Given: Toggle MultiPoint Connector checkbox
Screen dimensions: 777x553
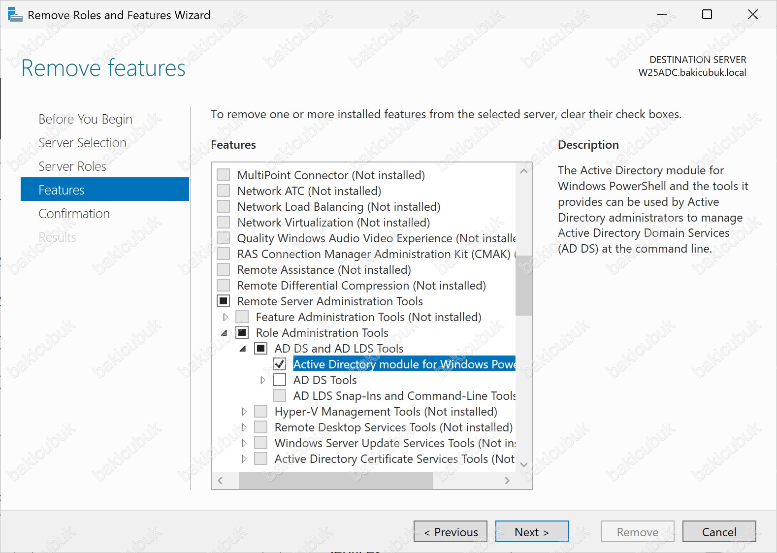Looking at the screenshot, I should pos(224,175).
